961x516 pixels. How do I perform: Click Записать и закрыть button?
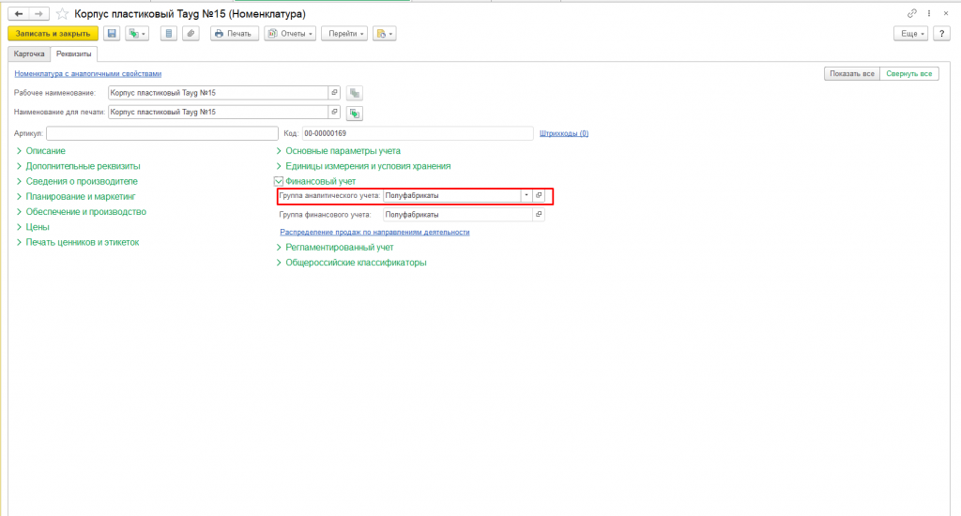tap(53, 34)
